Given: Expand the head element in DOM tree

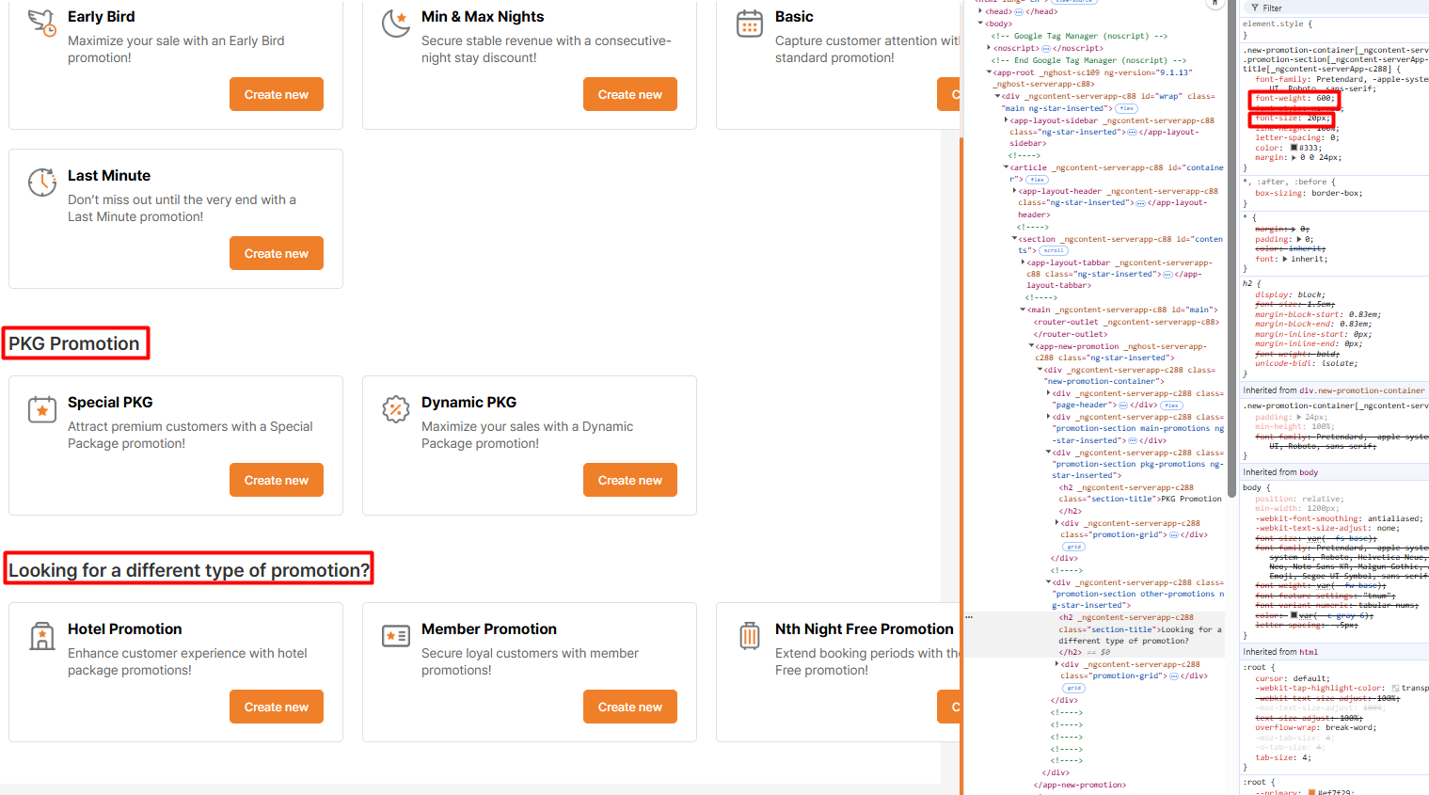Looking at the screenshot, I should (x=981, y=12).
